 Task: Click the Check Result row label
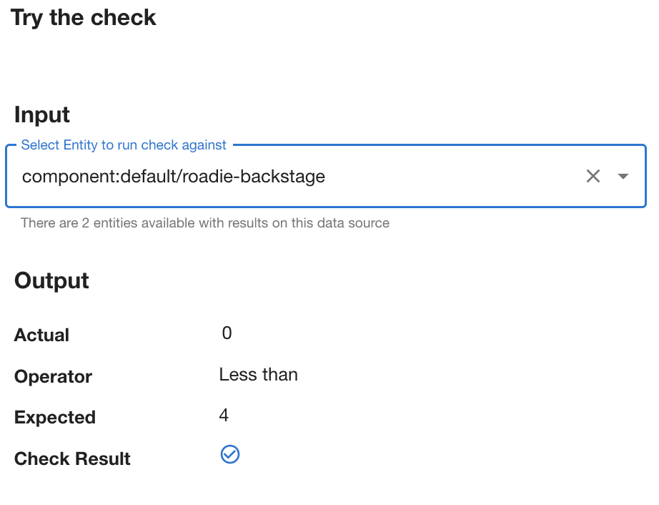click(72, 459)
